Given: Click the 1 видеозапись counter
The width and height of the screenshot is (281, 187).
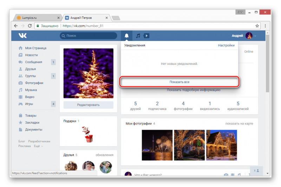Looking at the screenshot, I should (210, 106).
